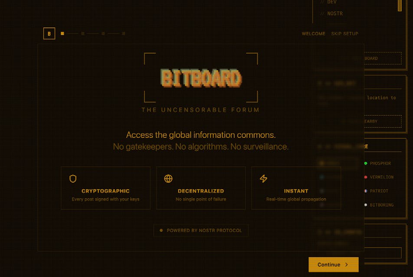Open the Powered by Nostr Protocol badge
Screen dimensions: 413x277
[x=201, y=231]
